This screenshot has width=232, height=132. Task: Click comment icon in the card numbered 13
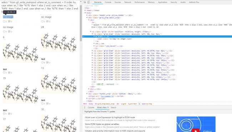(x=47, y=104)
